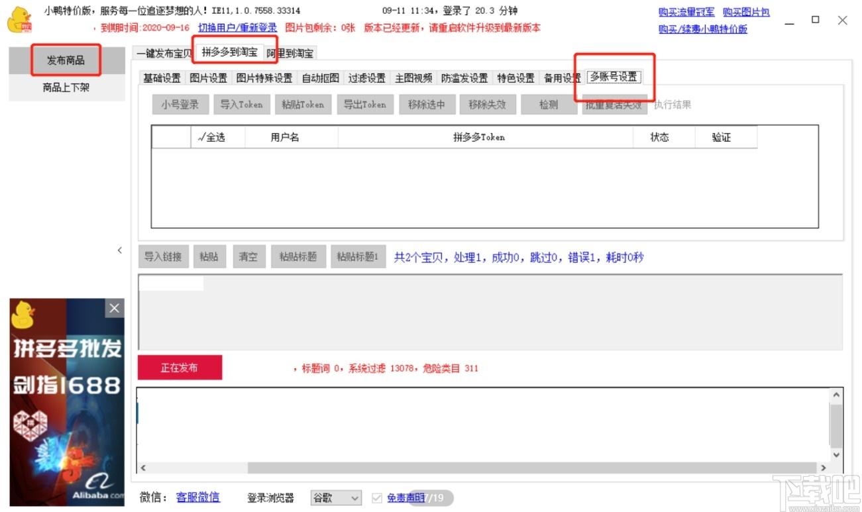
Task: Click the 状态 column header
Action: coord(663,137)
